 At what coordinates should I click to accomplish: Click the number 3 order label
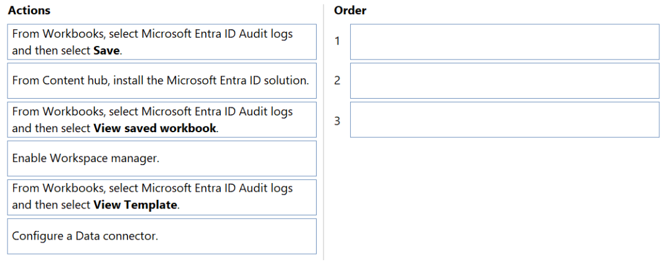coord(337,121)
